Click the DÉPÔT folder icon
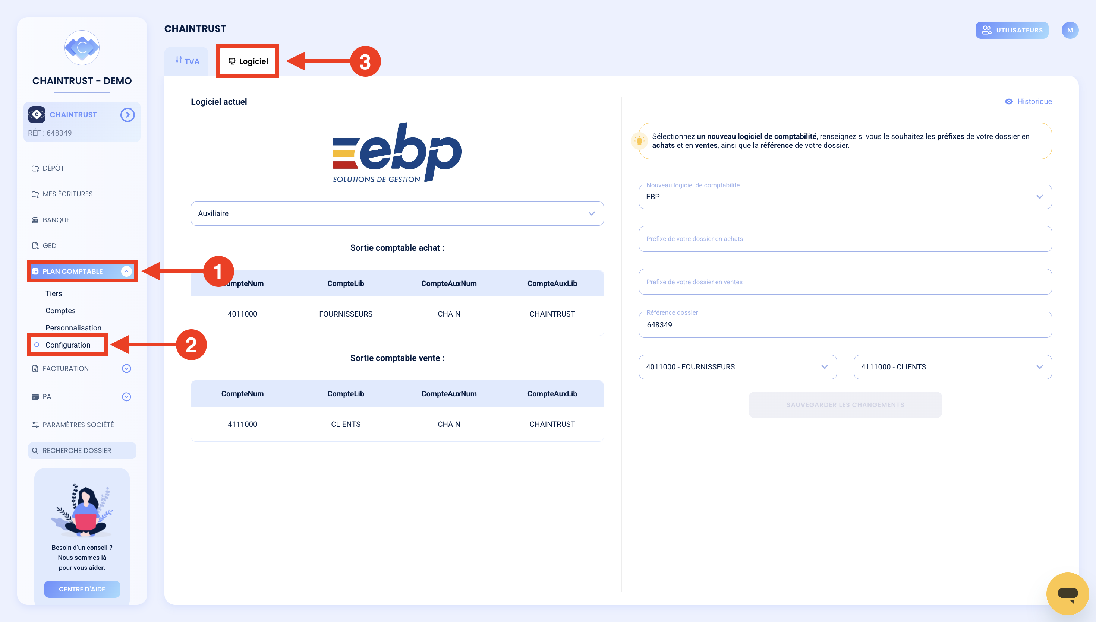The height and width of the screenshot is (622, 1096). 35,168
